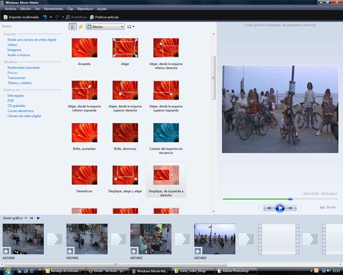
Task: Click Publicar película in the toolbar
Action: pyautogui.click(x=104, y=17)
